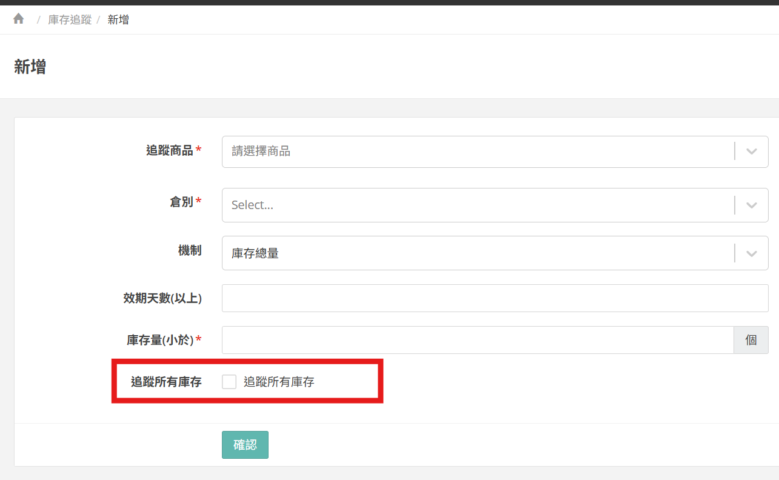
Task: Enable the 追蹤所有庫存 checkbox
Action: click(229, 382)
